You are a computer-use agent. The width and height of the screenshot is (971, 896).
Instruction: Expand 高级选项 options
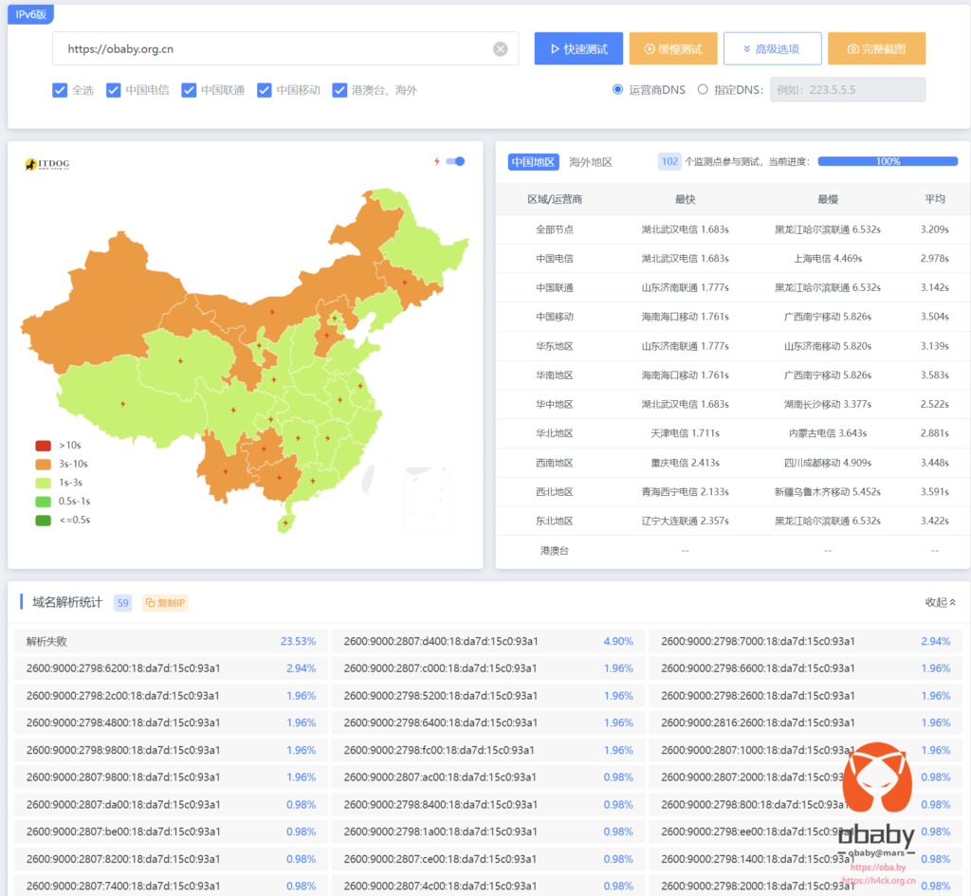tap(772, 48)
